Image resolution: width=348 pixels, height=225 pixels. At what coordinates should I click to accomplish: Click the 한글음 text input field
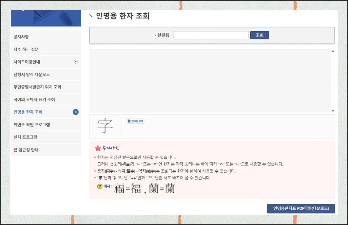pyautogui.click(x=211, y=35)
